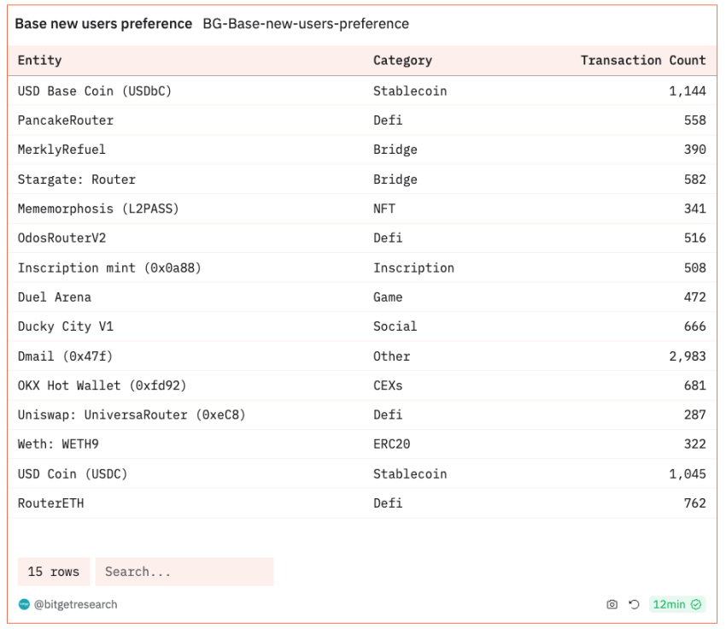This screenshot has height=629, width=726.
Task: Click the 12min freshness badge
Action: 676,604
